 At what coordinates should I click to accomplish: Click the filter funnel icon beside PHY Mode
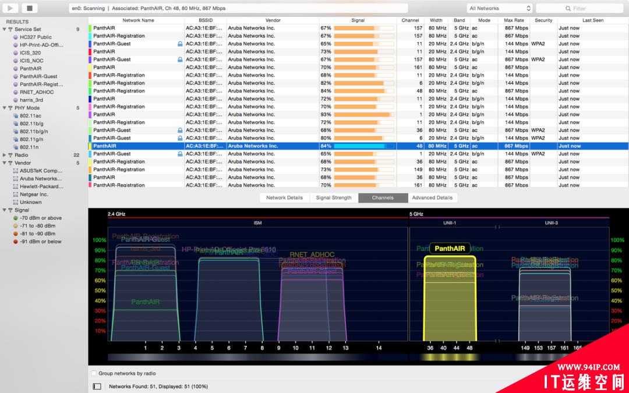[10, 108]
